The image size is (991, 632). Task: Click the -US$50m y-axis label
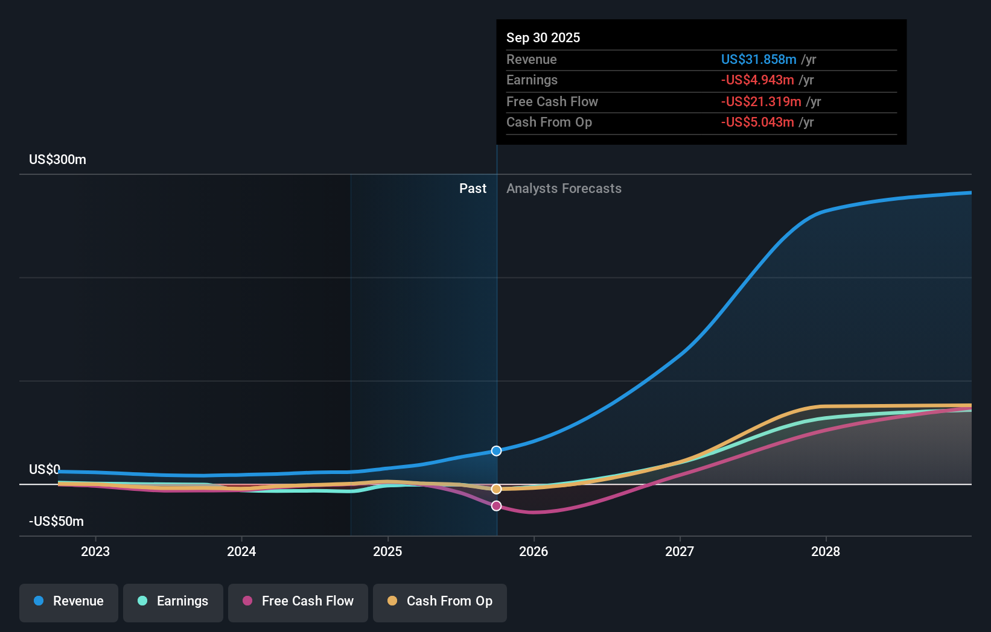tap(57, 522)
